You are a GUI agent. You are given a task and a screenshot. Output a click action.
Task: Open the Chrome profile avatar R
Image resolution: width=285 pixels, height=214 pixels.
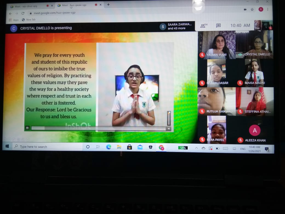(261, 9)
